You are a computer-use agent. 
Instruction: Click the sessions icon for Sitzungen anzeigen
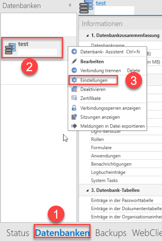click(74, 117)
